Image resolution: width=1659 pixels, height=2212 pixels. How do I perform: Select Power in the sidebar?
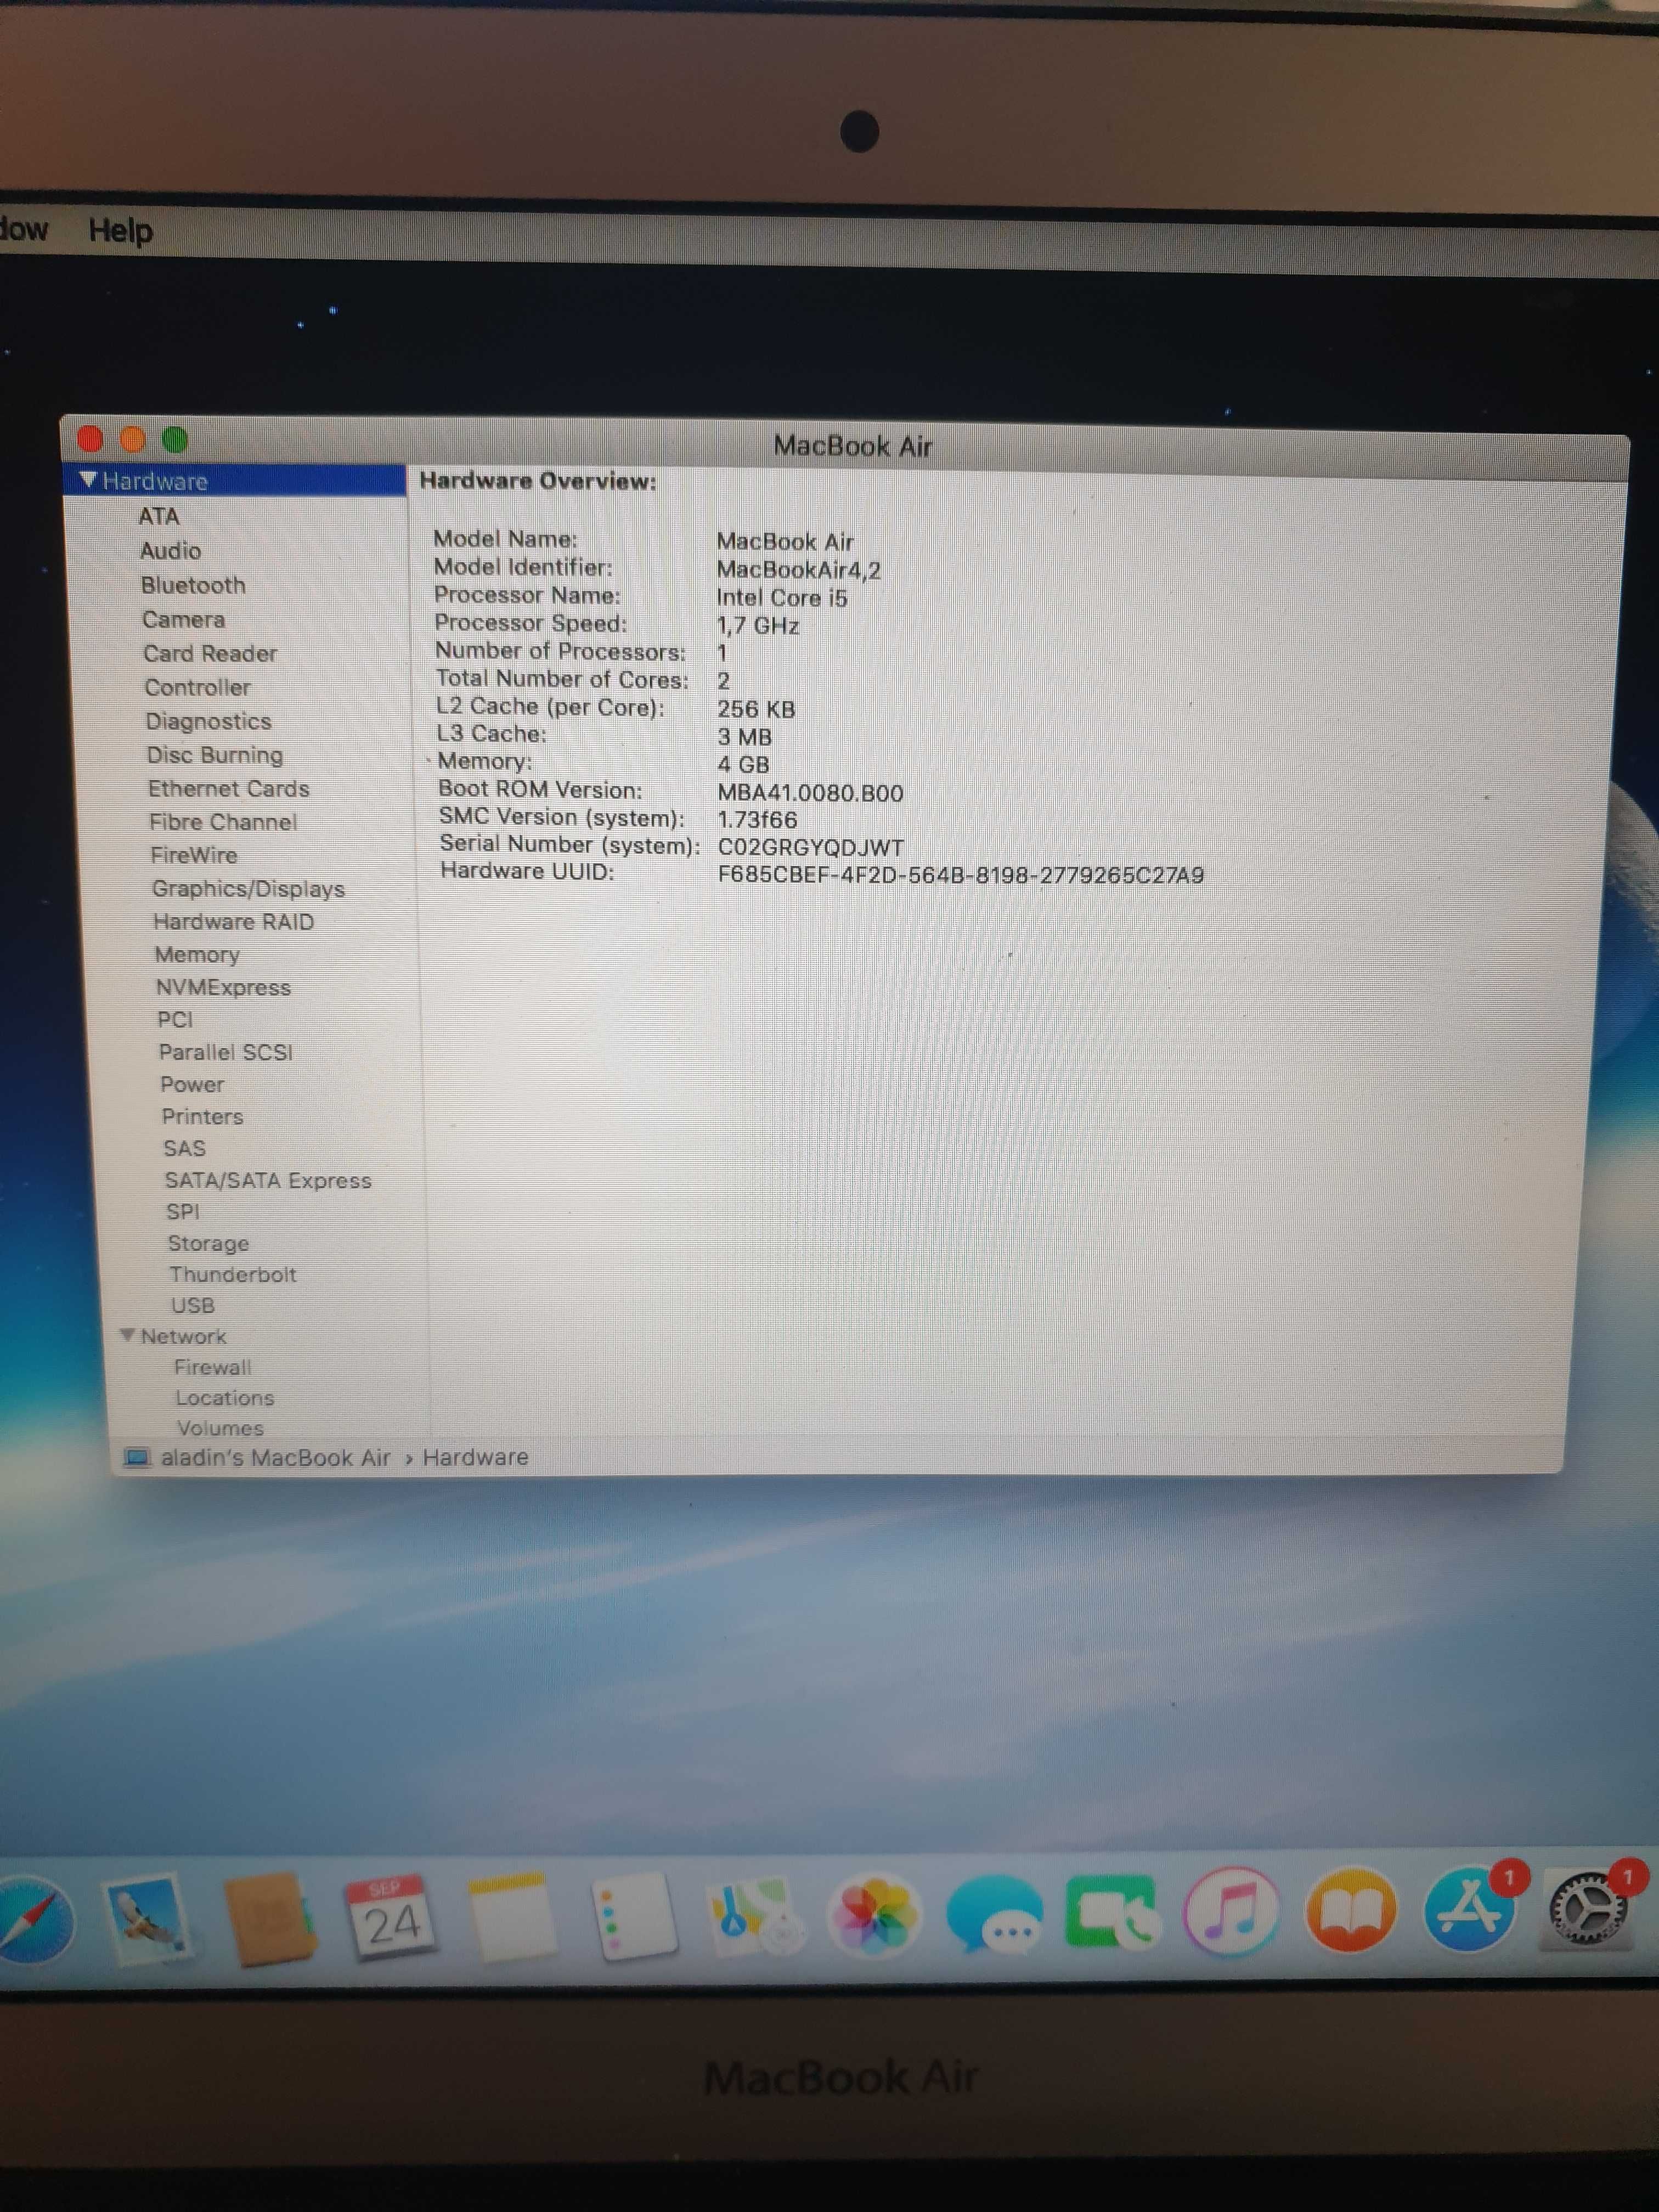[192, 1084]
